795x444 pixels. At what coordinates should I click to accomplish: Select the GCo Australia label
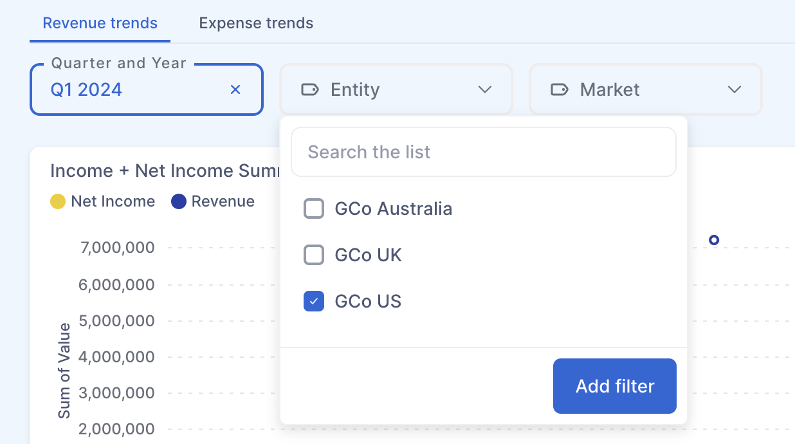pos(394,209)
